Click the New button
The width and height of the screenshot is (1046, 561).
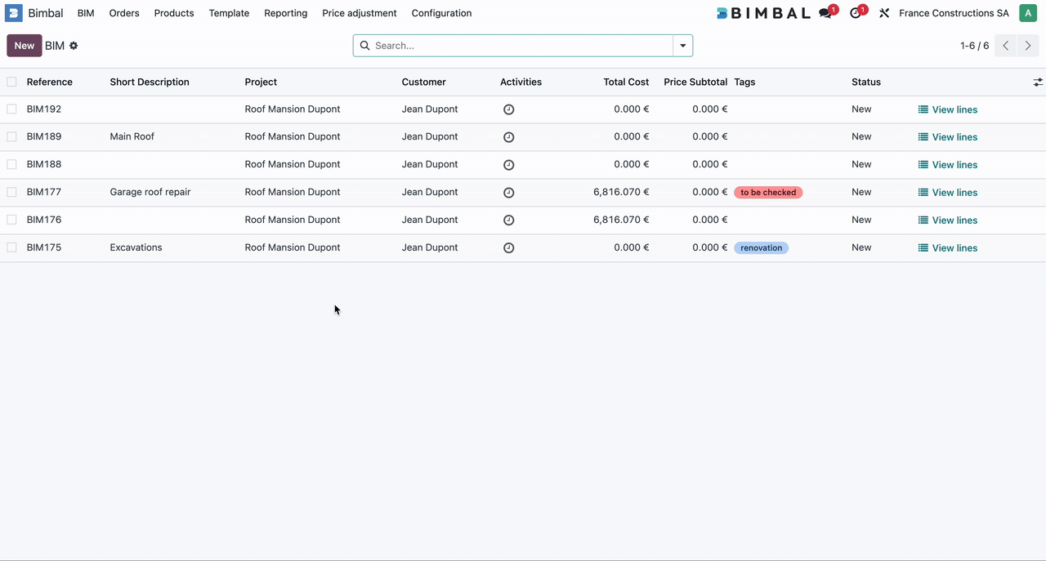pos(25,46)
